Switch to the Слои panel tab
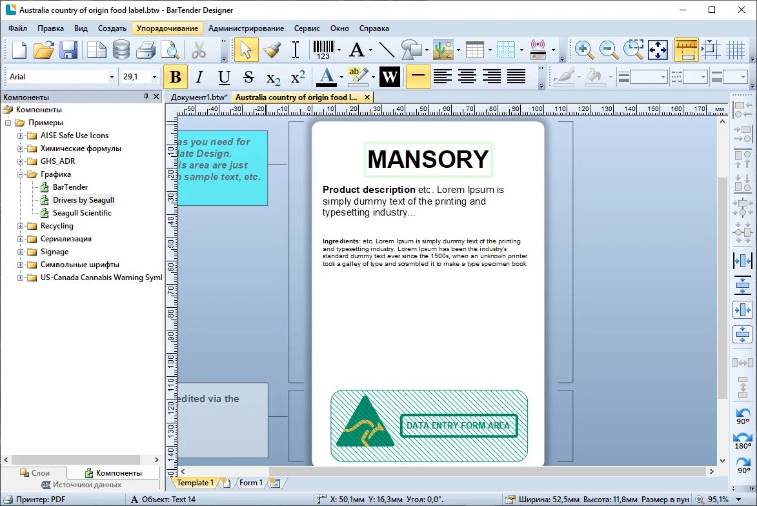 pos(35,473)
